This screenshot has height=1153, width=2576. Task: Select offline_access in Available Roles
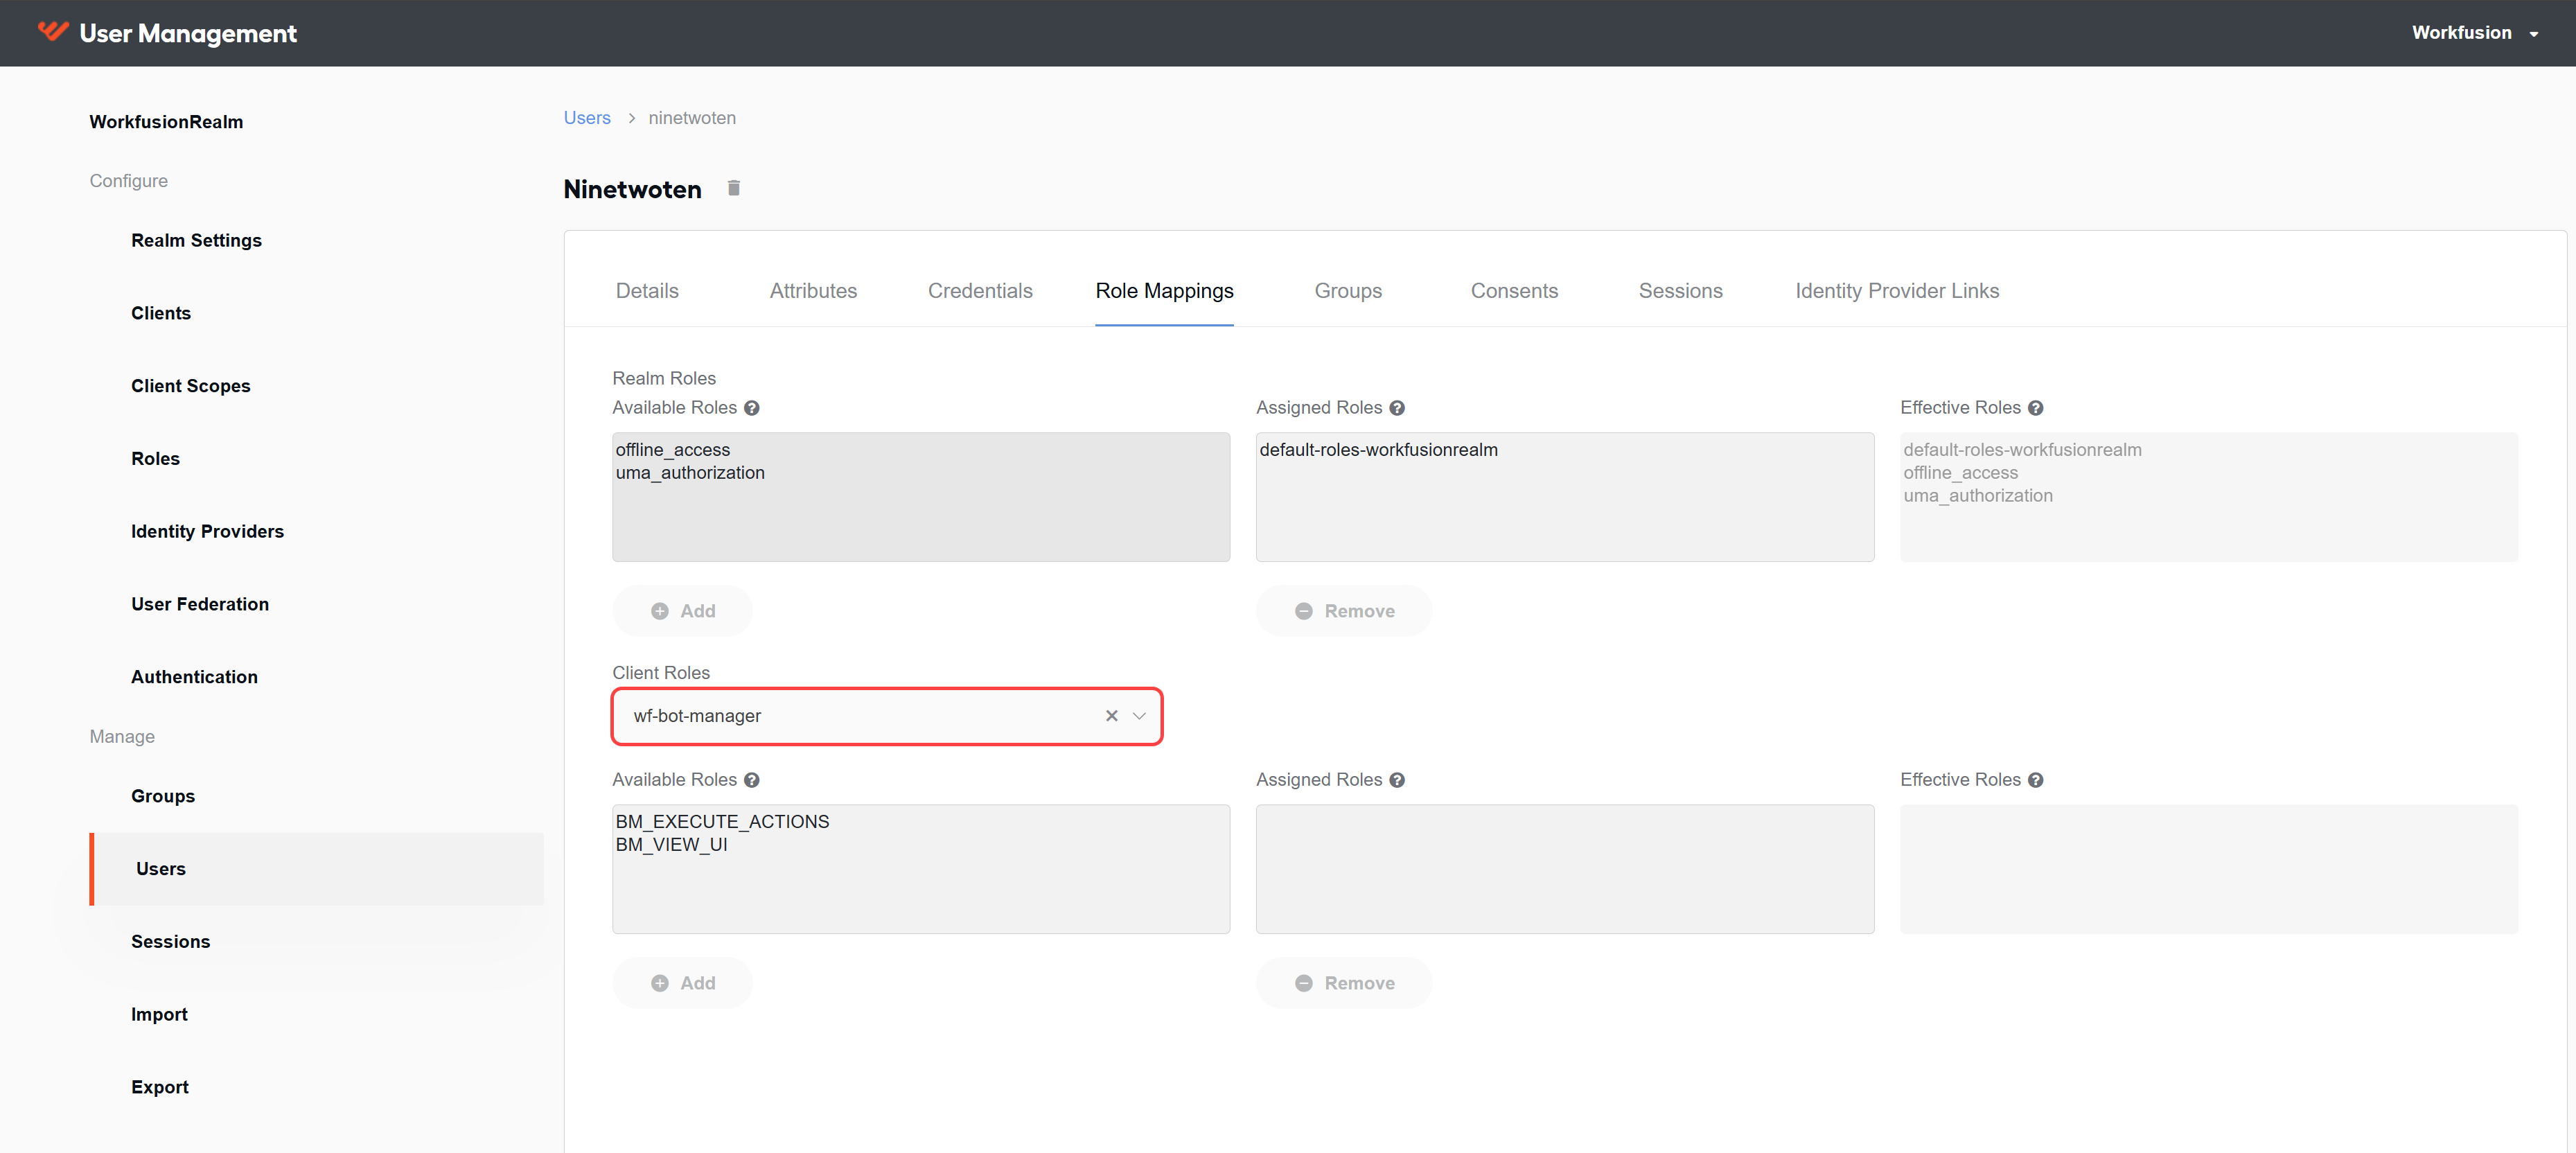(x=673, y=450)
